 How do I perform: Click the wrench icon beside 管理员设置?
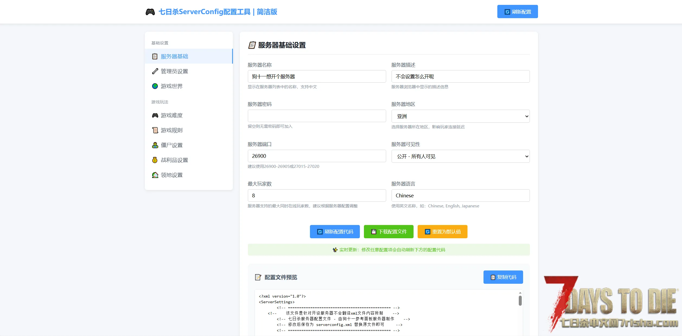(x=155, y=71)
